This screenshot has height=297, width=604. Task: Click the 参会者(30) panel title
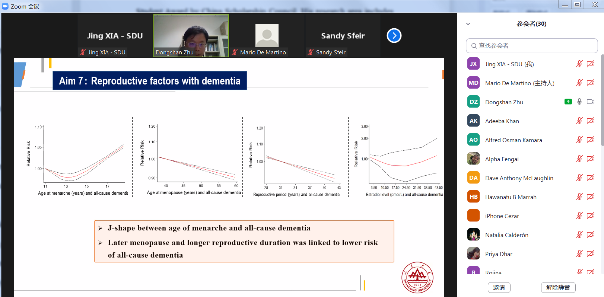[531, 24]
